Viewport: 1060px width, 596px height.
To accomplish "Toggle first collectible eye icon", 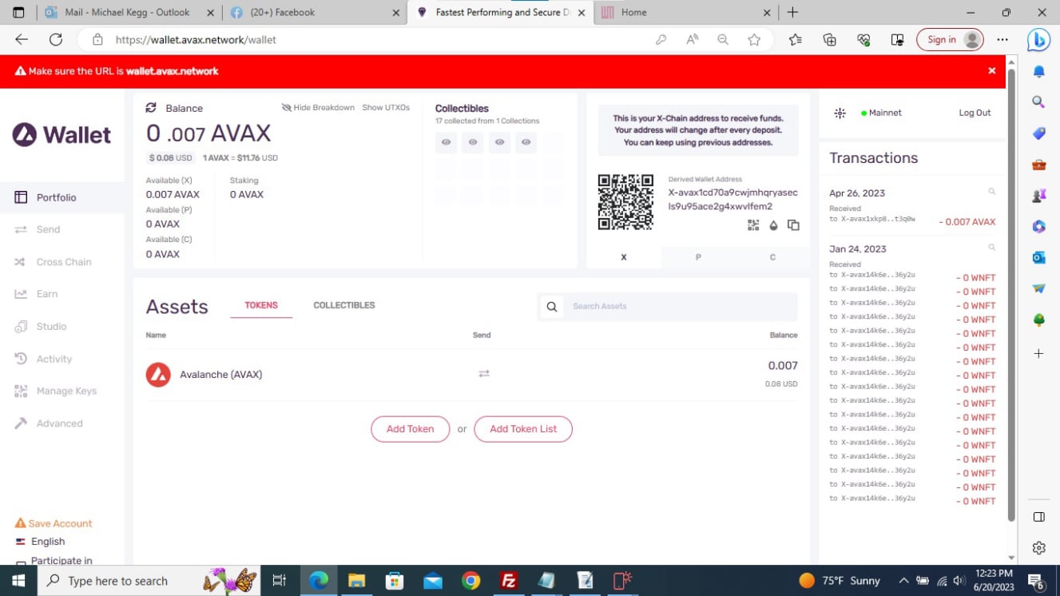I will 447,142.
